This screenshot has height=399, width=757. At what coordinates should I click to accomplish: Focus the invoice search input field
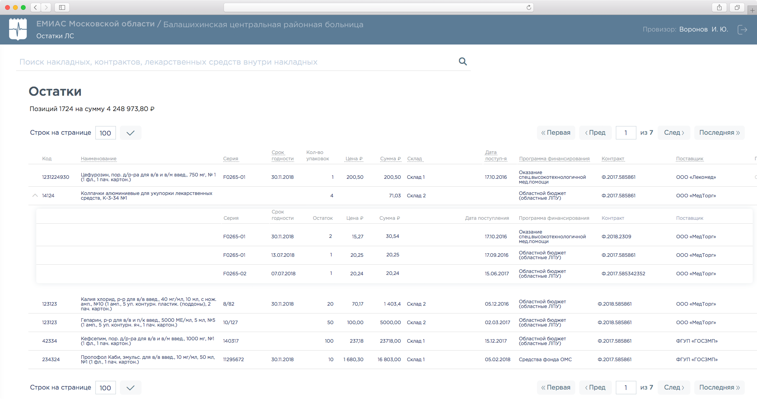point(237,62)
